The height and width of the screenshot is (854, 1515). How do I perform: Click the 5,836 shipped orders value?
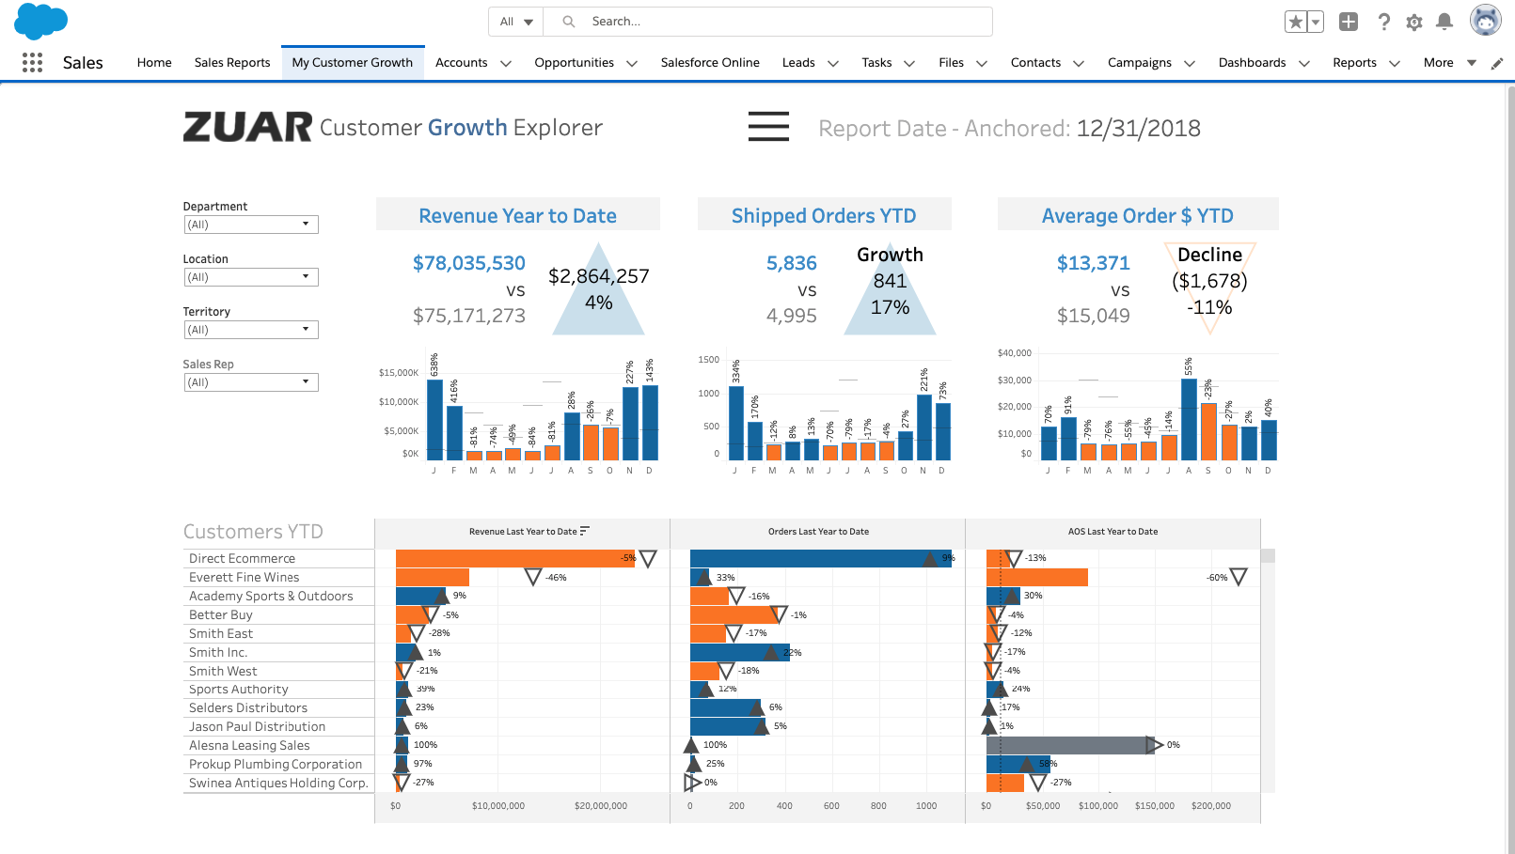pos(792,263)
